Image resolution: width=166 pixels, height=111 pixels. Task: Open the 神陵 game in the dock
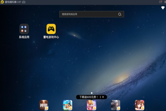[x=44, y=105]
